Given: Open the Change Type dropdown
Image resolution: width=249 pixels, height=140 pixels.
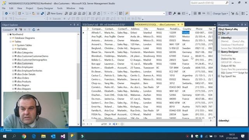Looking at the screenshot, I should point(220,14).
